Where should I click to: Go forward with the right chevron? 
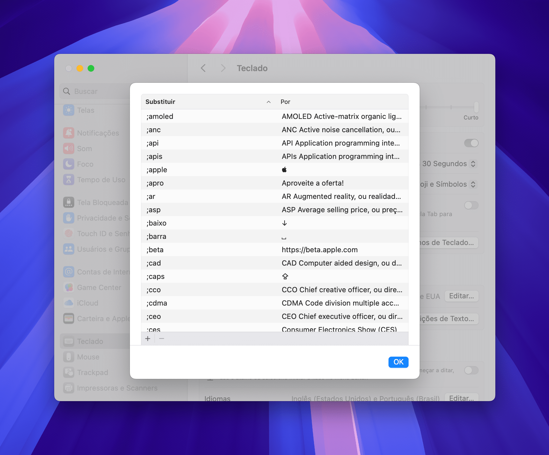click(x=223, y=68)
